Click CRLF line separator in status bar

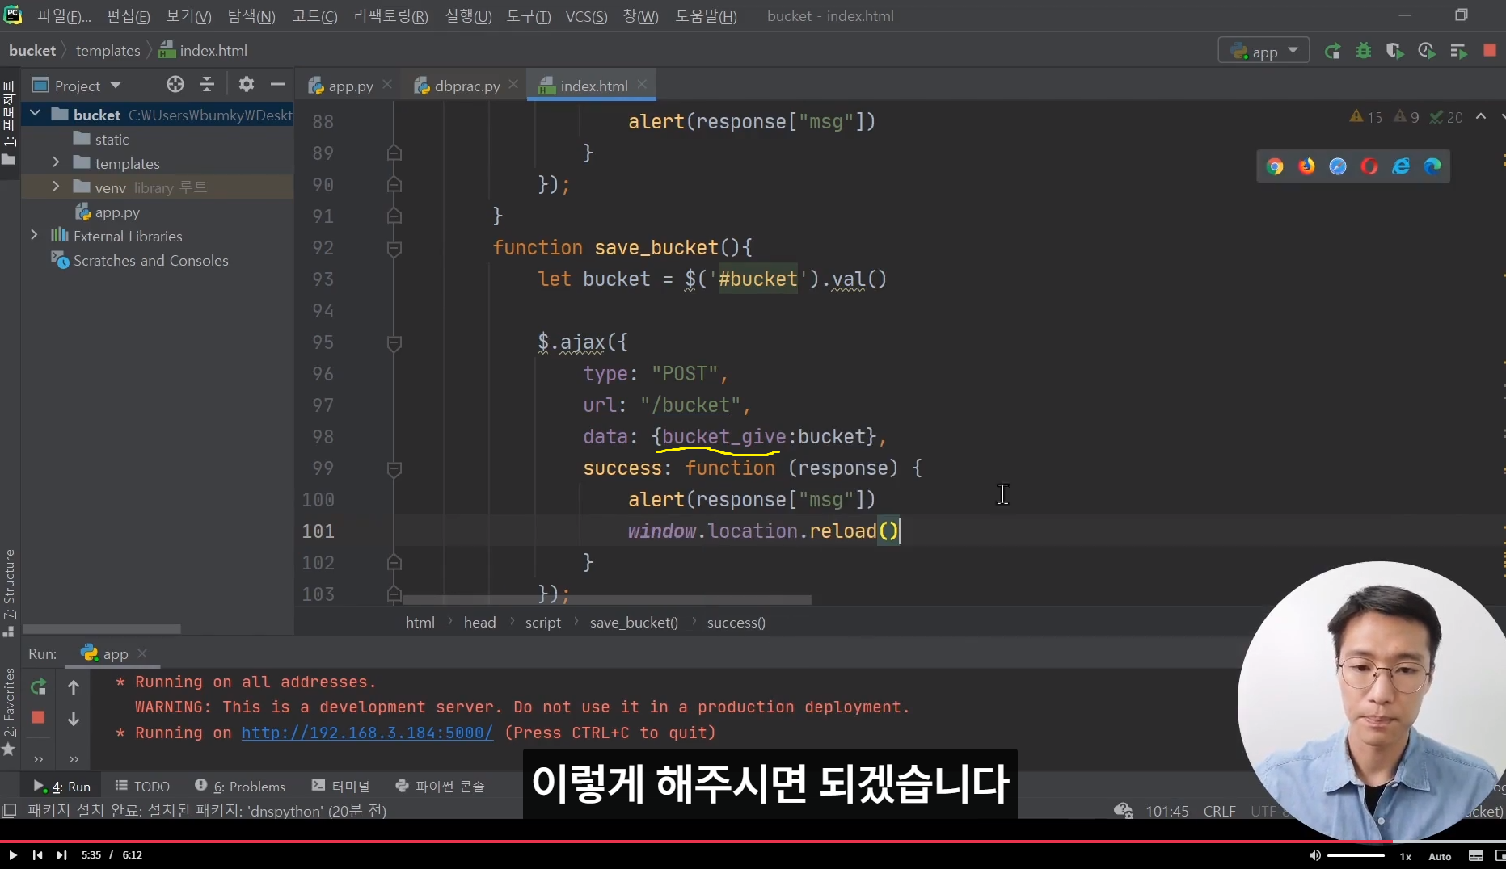(1219, 811)
